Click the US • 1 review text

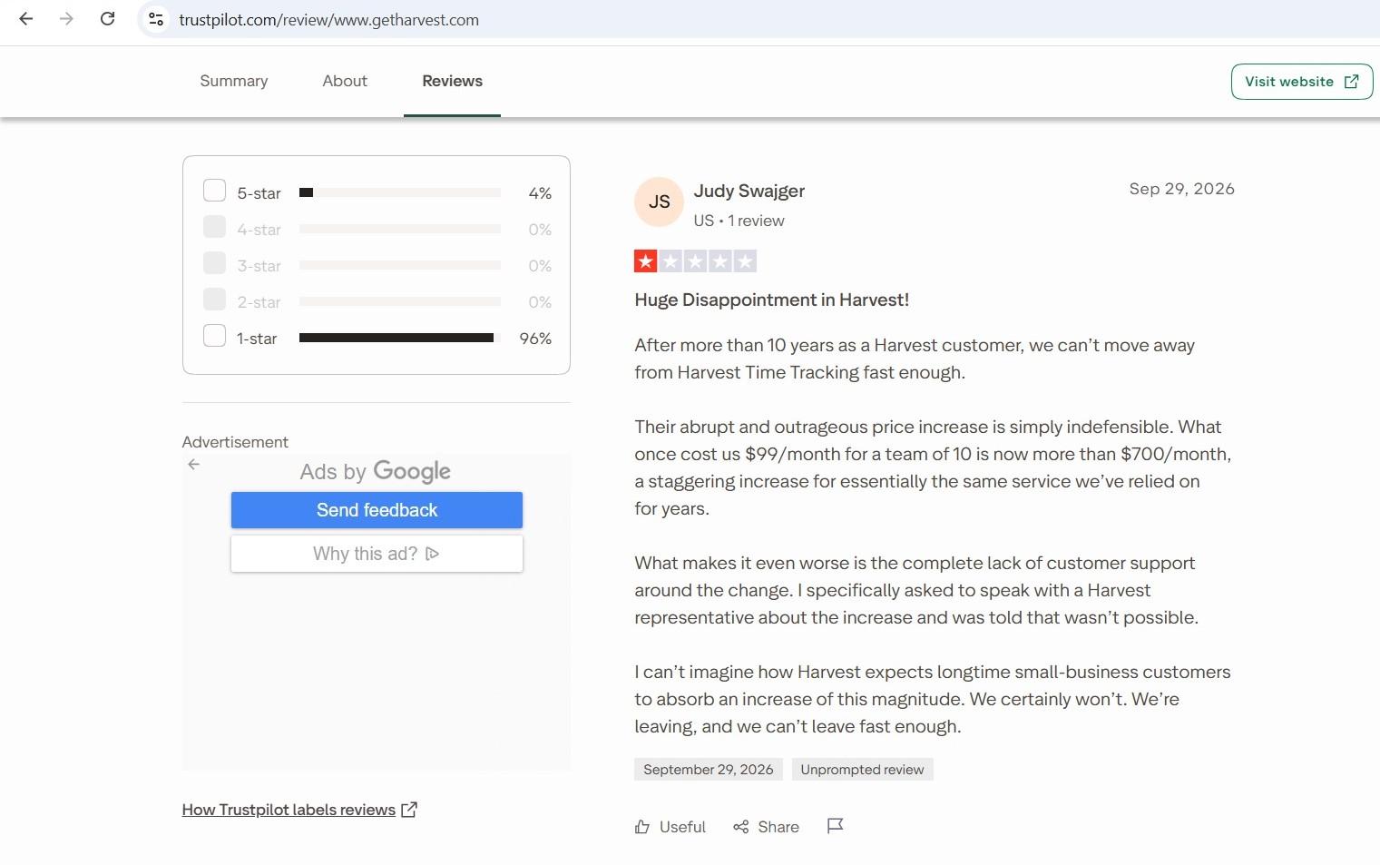coord(739,221)
